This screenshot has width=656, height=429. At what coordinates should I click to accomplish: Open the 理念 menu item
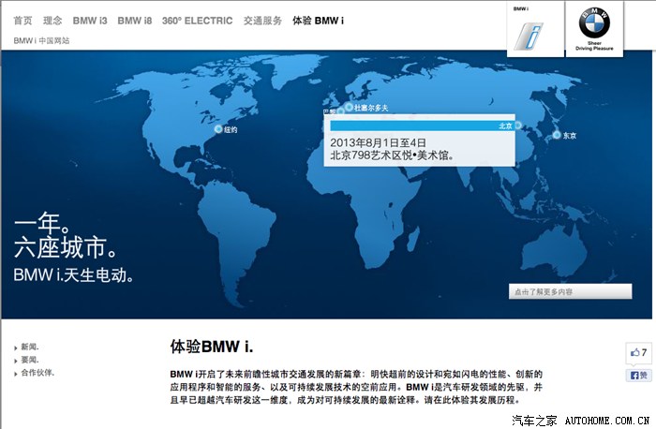pyautogui.click(x=52, y=20)
